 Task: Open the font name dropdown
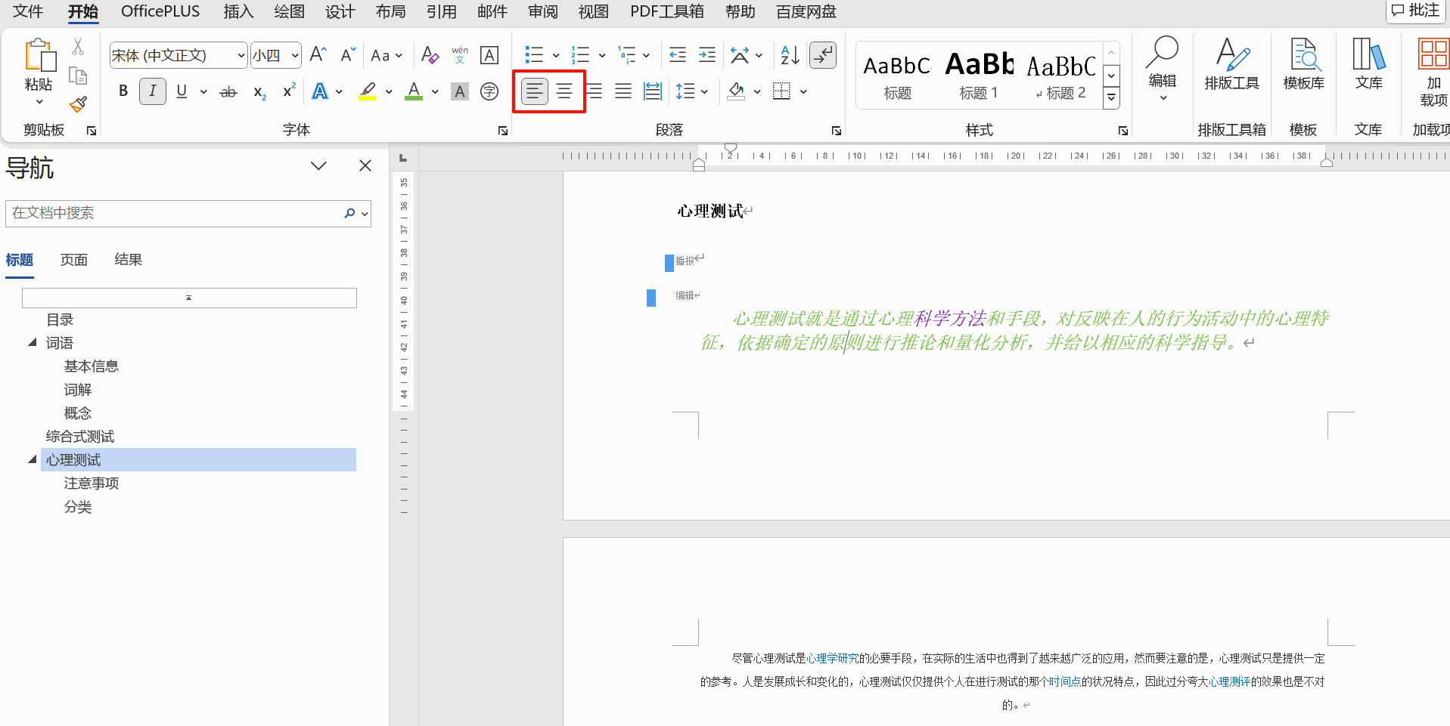(x=241, y=55)
